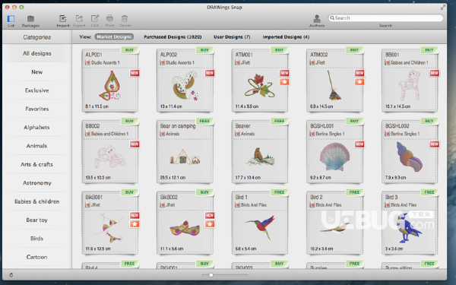Open the Authors icon
Image resolution: width=456 pixels, height=285 pixels.
(317, 19)
